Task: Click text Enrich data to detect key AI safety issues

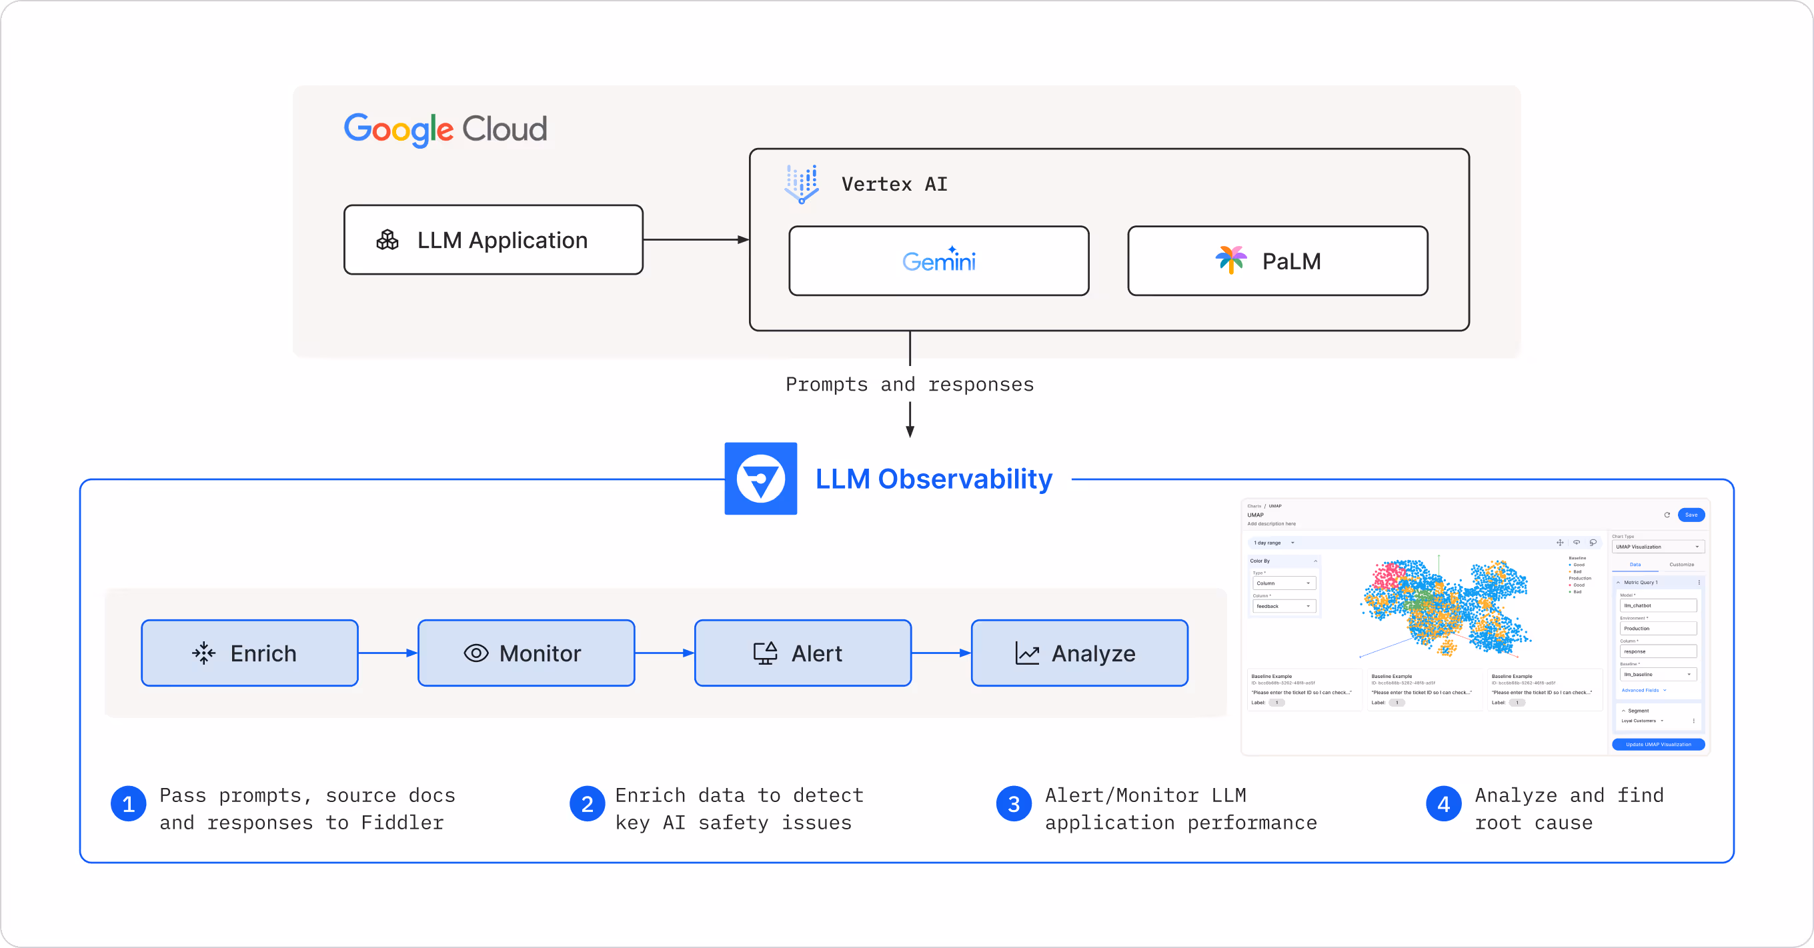Action: point(740,809)
